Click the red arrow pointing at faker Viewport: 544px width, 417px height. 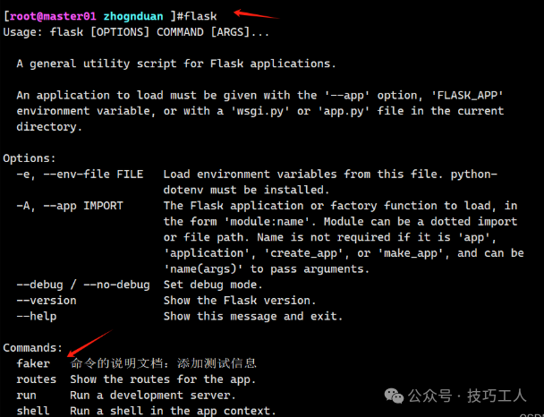pyautogui.click(x=90, y=344)
